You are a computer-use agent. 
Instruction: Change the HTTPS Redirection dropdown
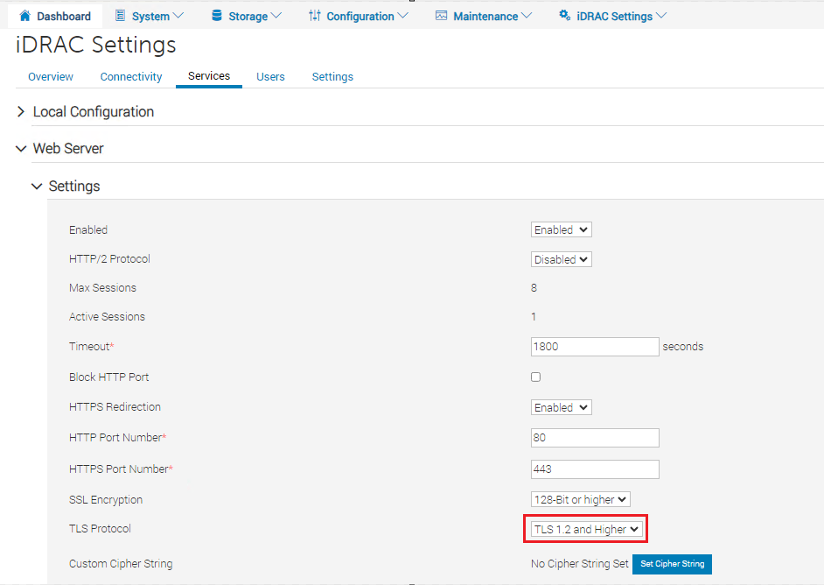[562, 407]
